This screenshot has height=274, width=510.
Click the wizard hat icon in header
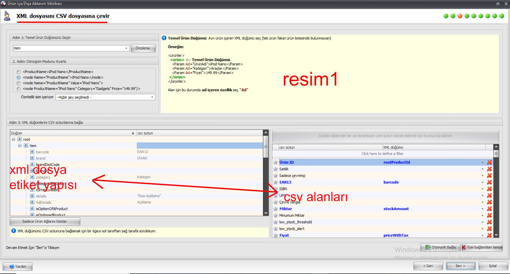pos(7,16)
